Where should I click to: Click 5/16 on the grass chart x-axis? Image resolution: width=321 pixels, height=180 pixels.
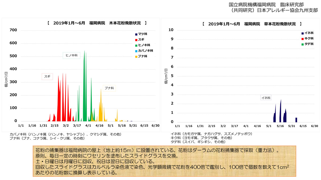pos(280,126)
